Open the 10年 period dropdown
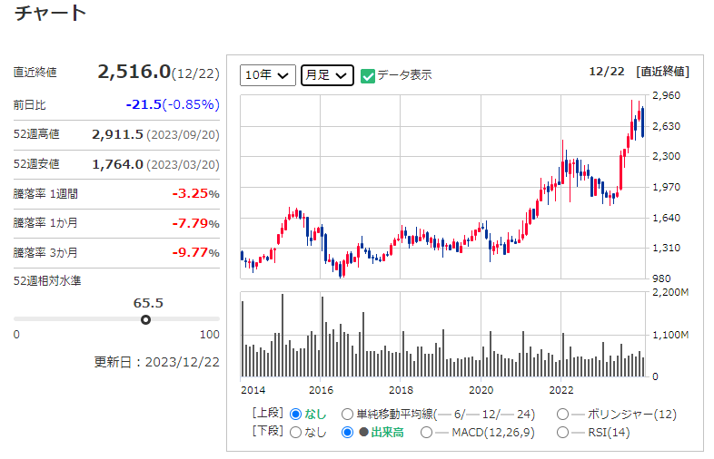 [268, 75]
